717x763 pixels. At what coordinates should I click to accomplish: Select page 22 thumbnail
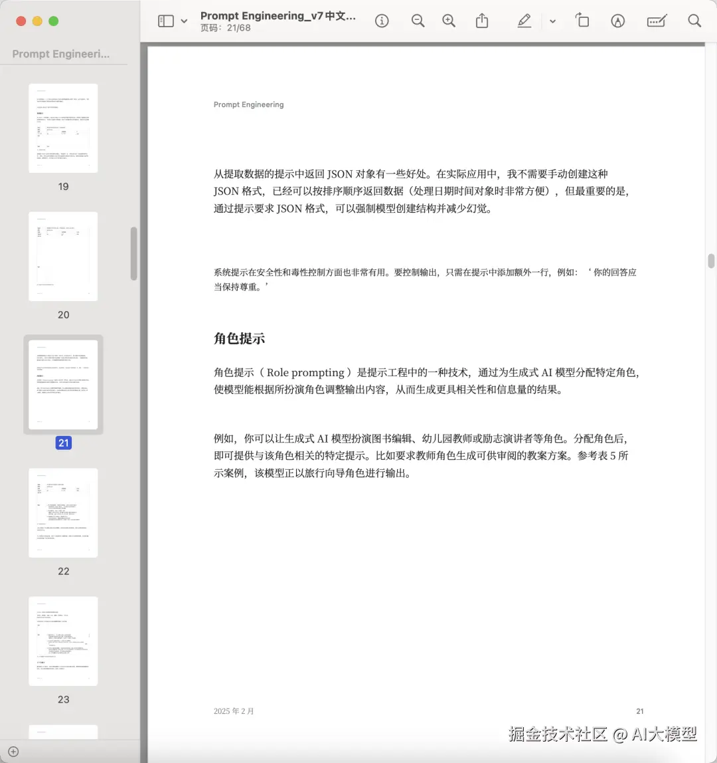tap(63, 513)
